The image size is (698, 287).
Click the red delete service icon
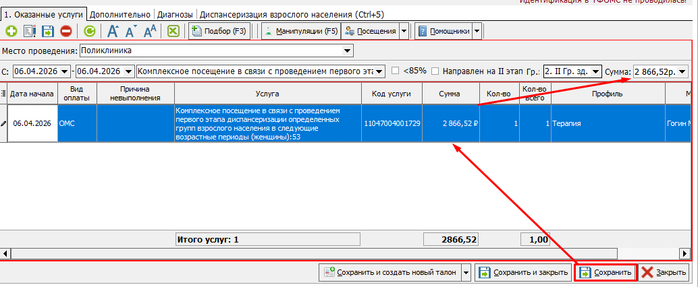click(x=66, y=31)
